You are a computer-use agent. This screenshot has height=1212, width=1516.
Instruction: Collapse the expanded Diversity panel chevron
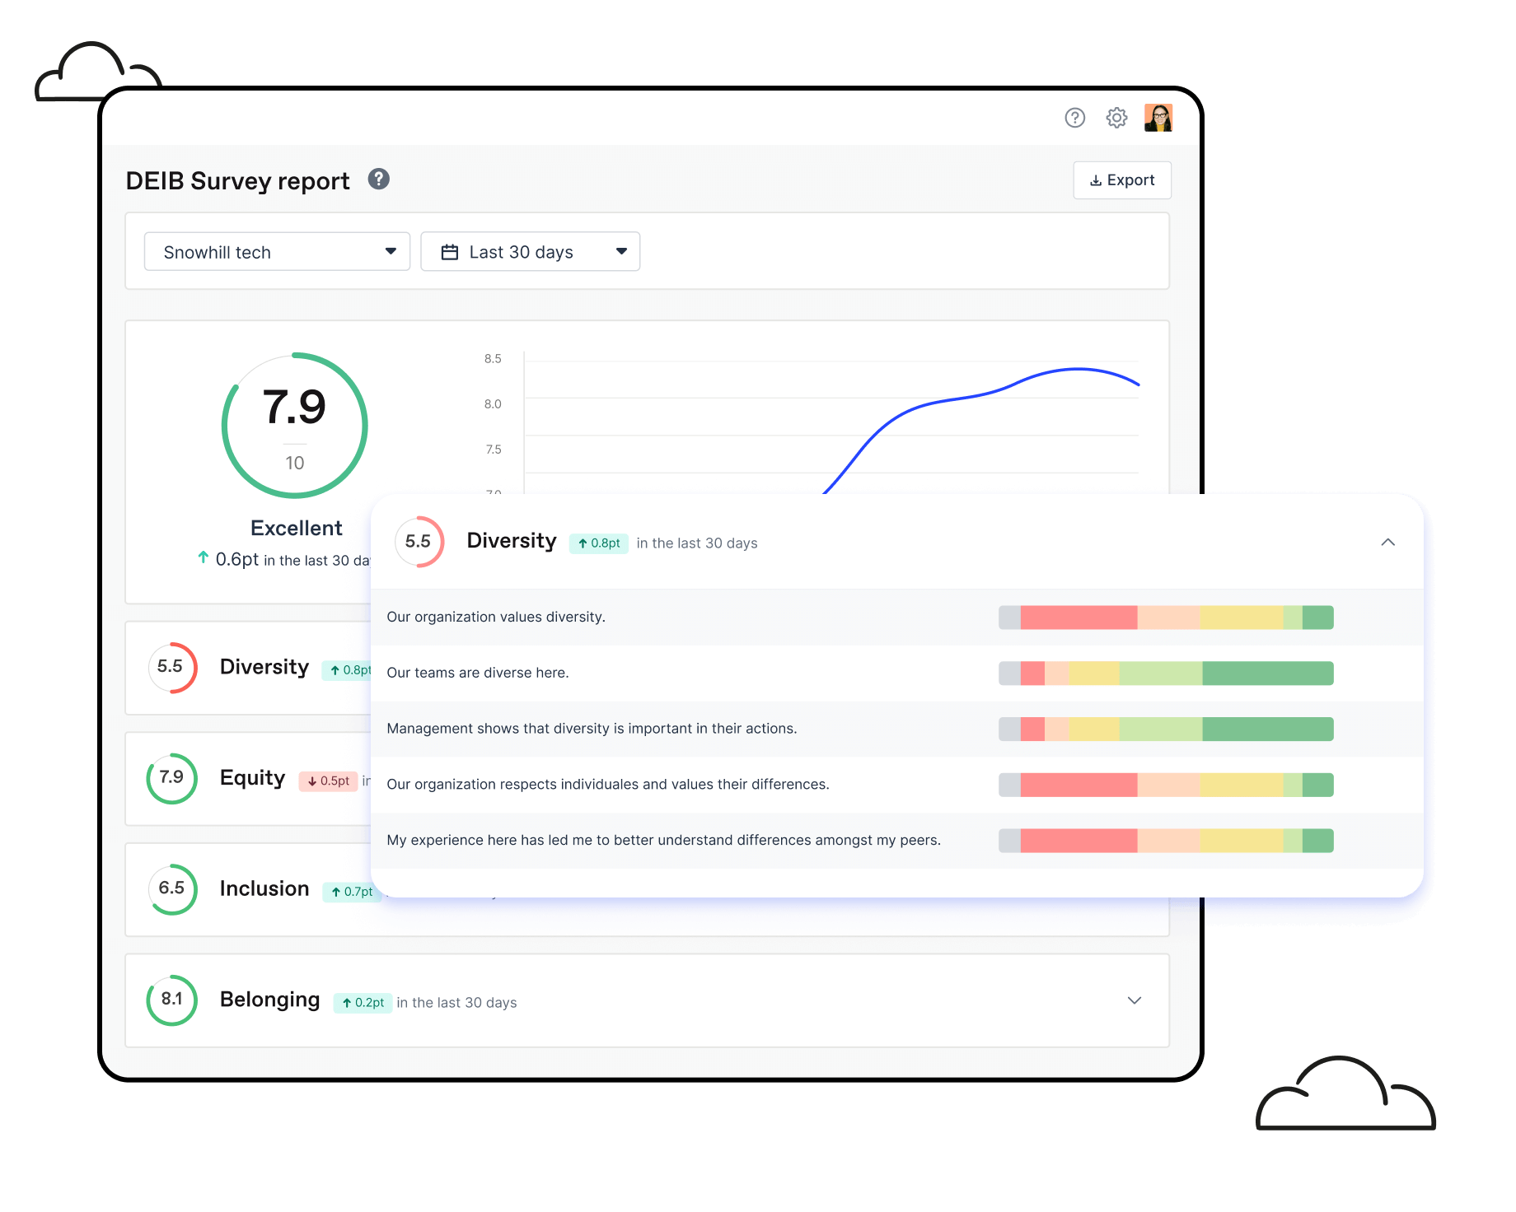click(1387, 542)
